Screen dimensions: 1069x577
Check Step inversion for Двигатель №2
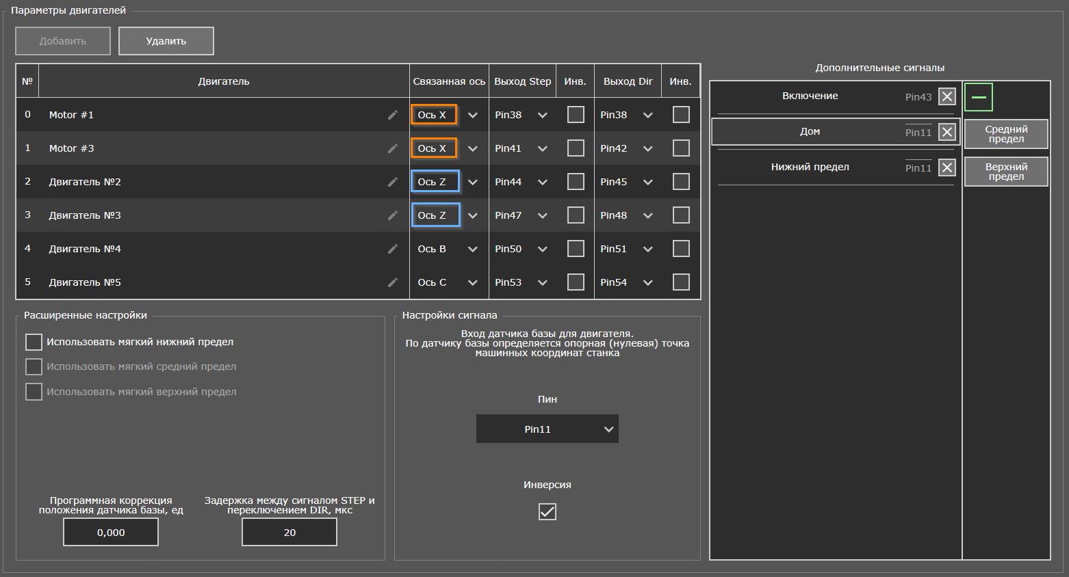(x=576, y=182)
